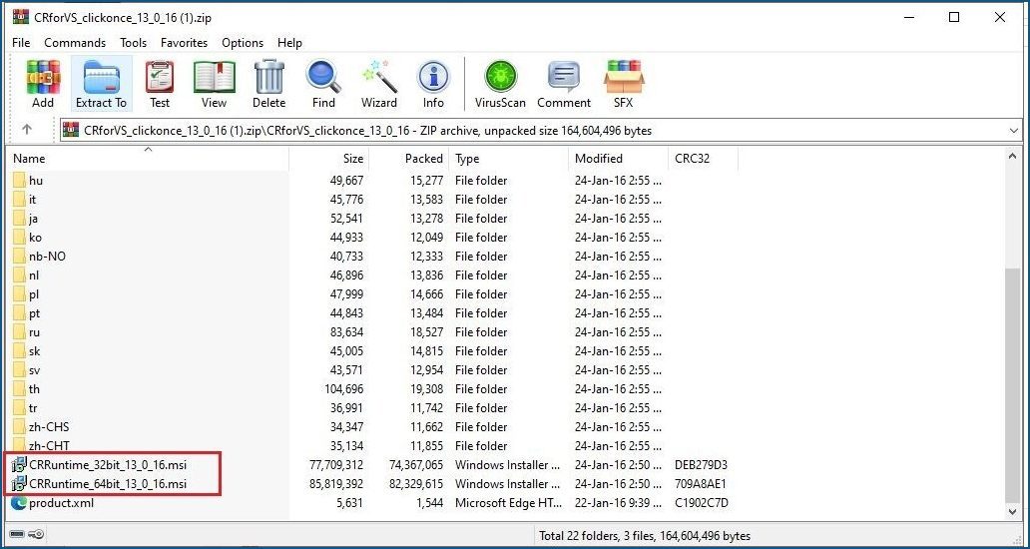
Task: Select the sk folder name
Action: click(x=34, y=351)
